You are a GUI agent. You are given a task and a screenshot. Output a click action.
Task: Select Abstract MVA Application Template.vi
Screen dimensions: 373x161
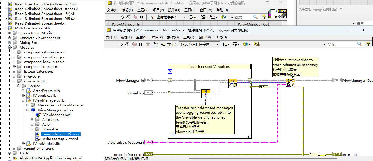[50, 158]
